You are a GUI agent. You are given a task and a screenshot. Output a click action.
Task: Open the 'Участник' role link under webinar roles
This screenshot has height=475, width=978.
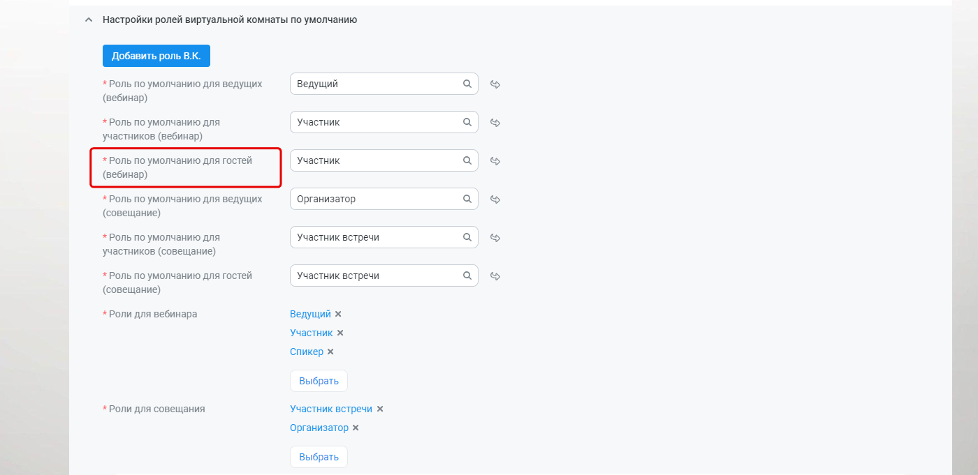312,333
